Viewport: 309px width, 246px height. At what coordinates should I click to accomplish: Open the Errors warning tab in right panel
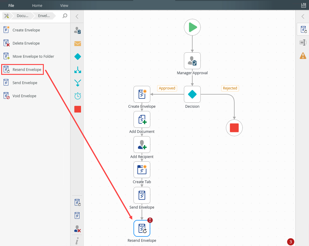303,56
